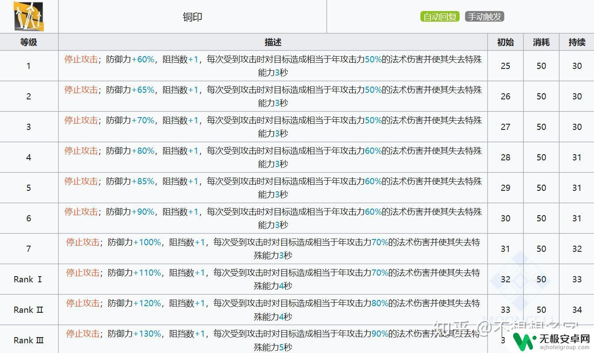Click initial value 27 in level 3 row
594x353 pixels.
(505, 127)
